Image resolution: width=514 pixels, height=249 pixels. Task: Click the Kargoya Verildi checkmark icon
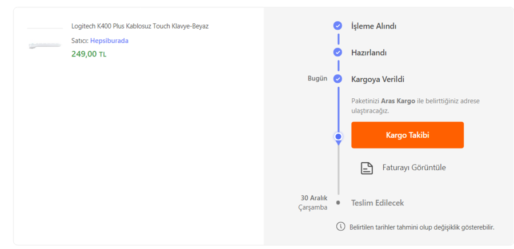click(338, 79)
